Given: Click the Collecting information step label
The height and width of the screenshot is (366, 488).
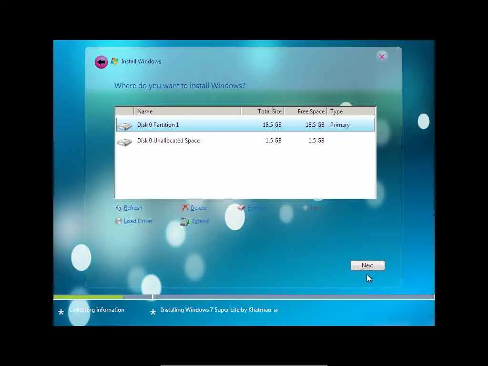Looking at the screenshot, I should click(x=97, y=310).
